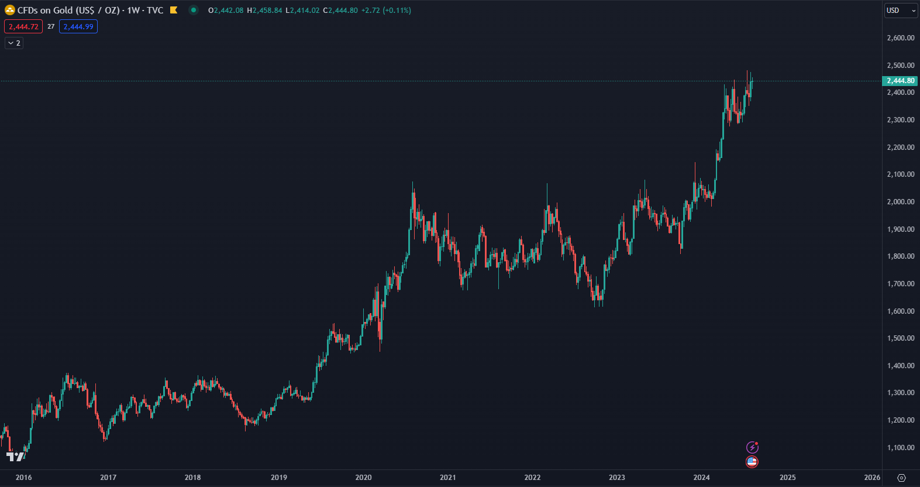920x487 pixels.
Task: Open the US flag economic events icon
Action: pyautogui.click(x=752, y=462)
